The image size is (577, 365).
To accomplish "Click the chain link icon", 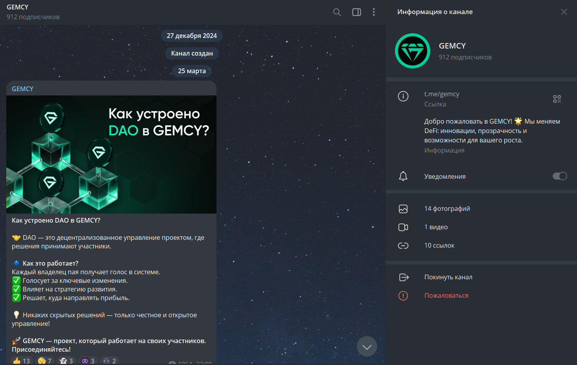I will click(403, 246).
